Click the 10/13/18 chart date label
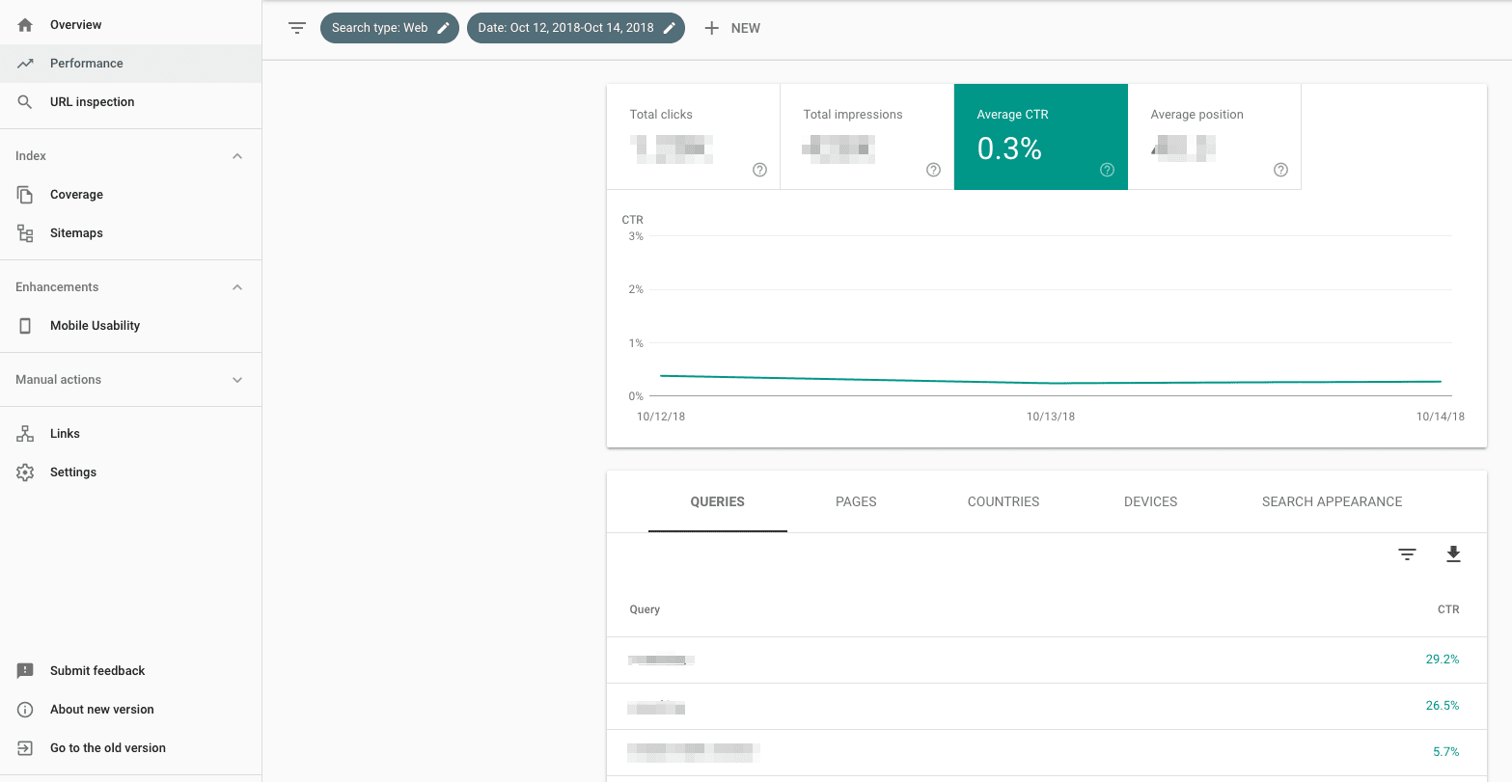The height and width of the screenshot is (782, 1512). (x=1051, y=417)
